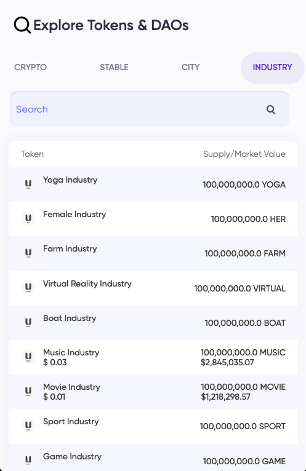Open the Virtual Reality Industry token

87,283
